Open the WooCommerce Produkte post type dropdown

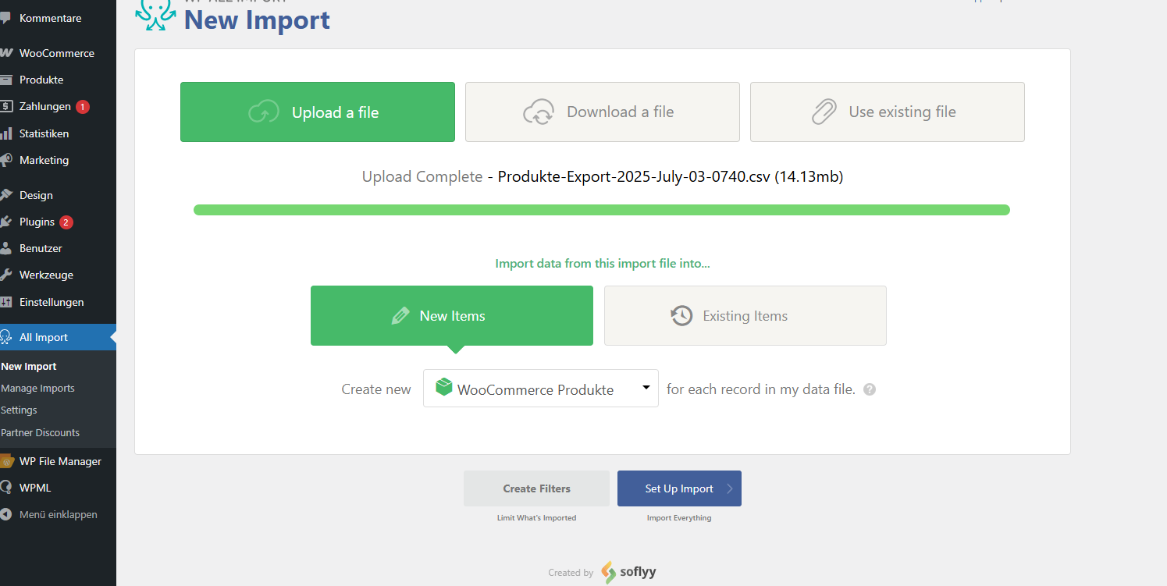point(541,388)
